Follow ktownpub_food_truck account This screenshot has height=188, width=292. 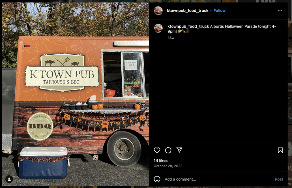point(220,11)
